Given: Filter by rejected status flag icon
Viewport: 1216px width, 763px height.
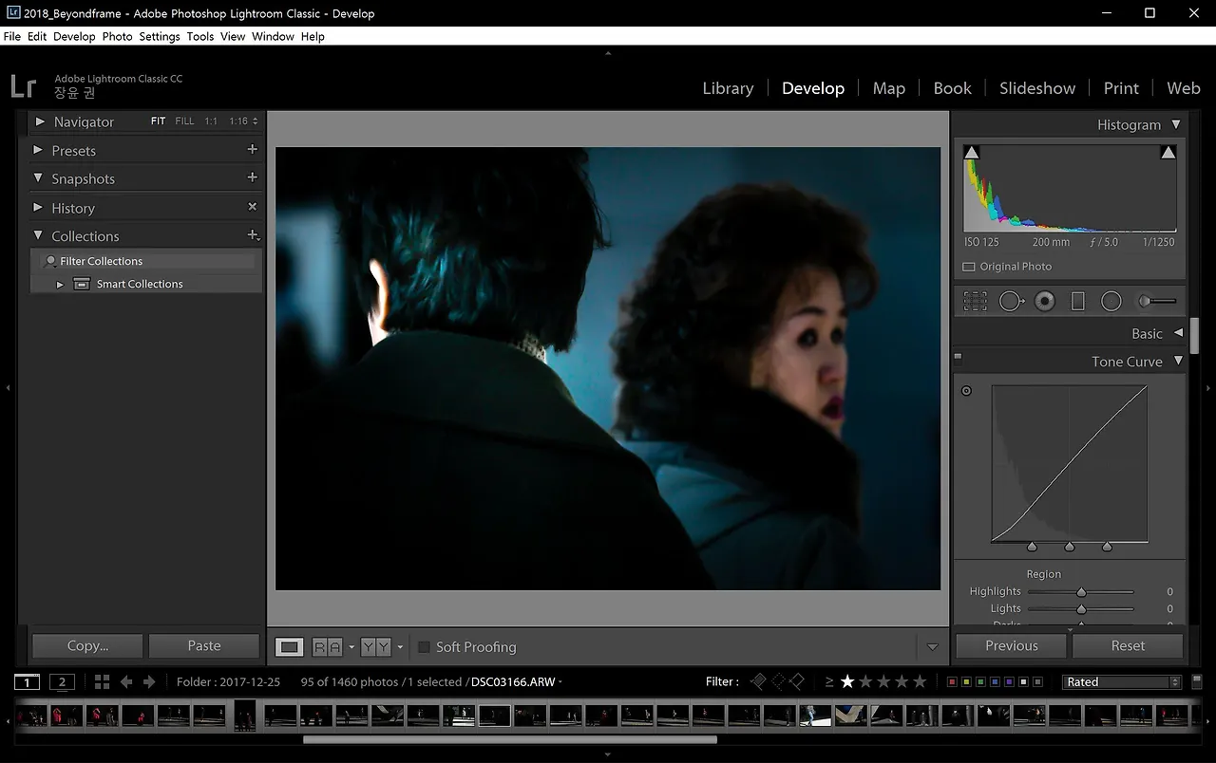Looking at the screenshot, I should [x=797, y=681].
